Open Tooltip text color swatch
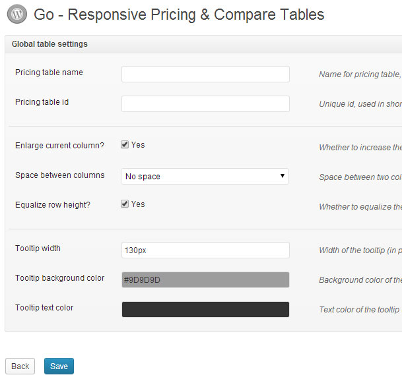This screenshot has height=379, width=402. pos(205,309)
